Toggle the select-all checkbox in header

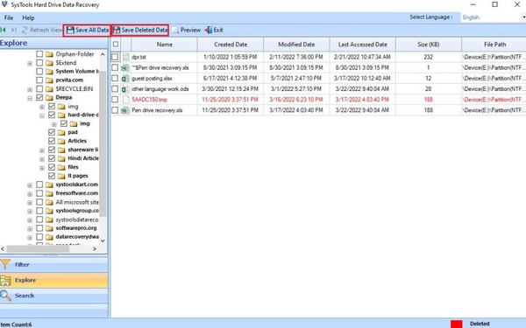(x=116, y=45)
